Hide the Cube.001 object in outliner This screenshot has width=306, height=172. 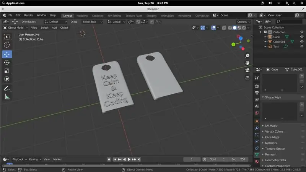coord(302,42)
